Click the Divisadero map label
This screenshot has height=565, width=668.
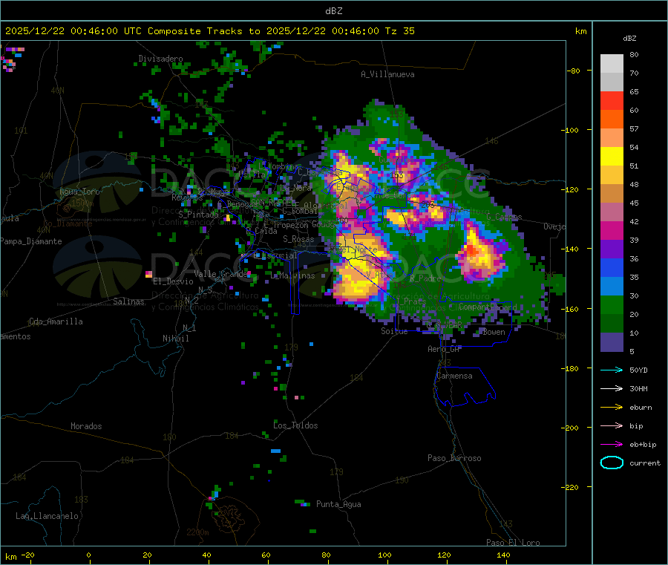click(x=160, y=59)
